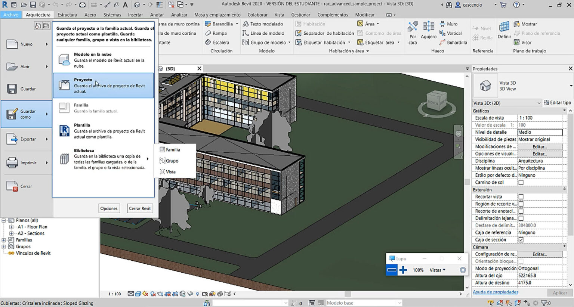Open the Ayuda de propiedades link
The width and height of the screenshot is (574, 307).
[495, 292]
